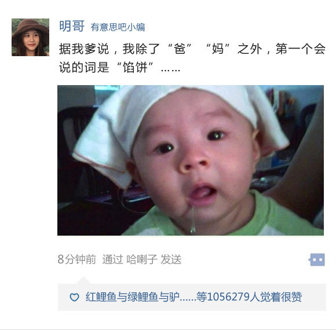Show the 1056279 people who liked
Image resolution: width=336 pixels, height=330 pixels.
pyautogui.click(x=228, y=297)
